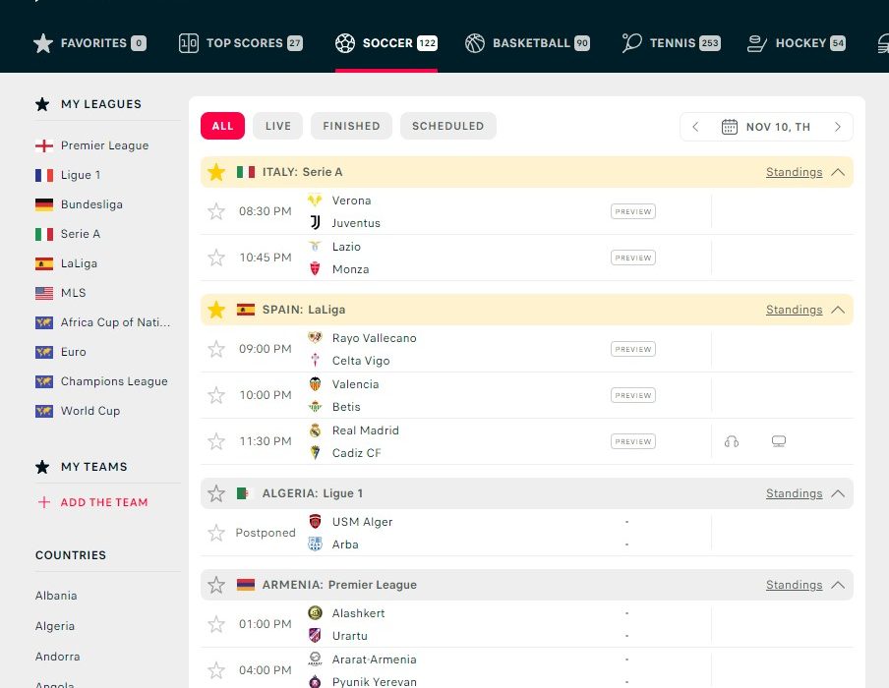Open the Valencia vs Betis PREVIEW
Viewport: 889px width, 688px height.
(x=632, y=395)
